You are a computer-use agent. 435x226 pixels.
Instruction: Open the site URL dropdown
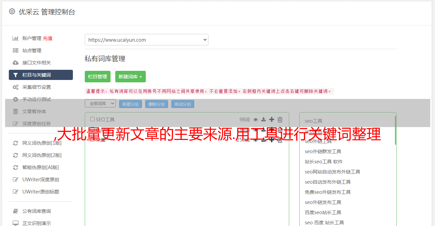point(146,40)
